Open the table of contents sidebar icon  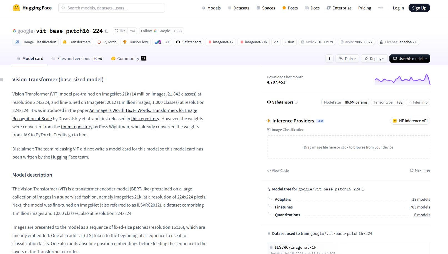(2, 80)
